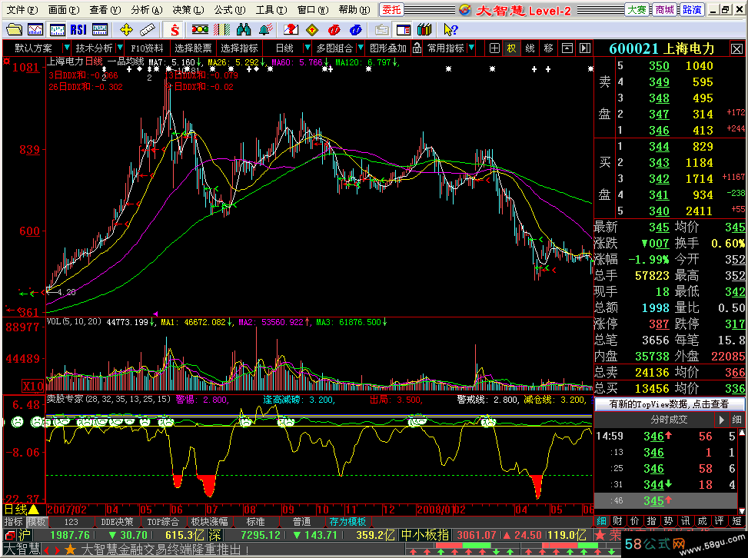Toggle the info side panel window icon
Image resolution: width=748 pixels, height=558 pixels.
point(403,30)
